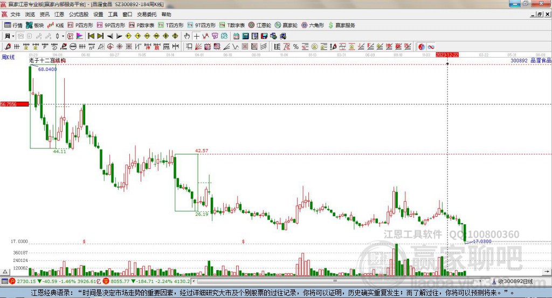
Task: Open the 帮助 menu
Action: pos(166,15)
